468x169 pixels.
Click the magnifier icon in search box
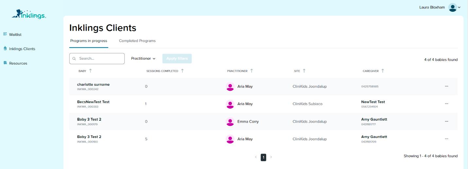click(74, 59)
